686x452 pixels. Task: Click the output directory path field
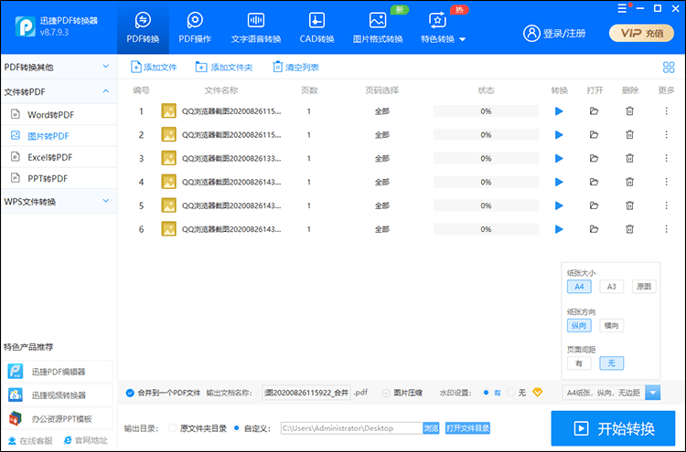coord(349,427)
